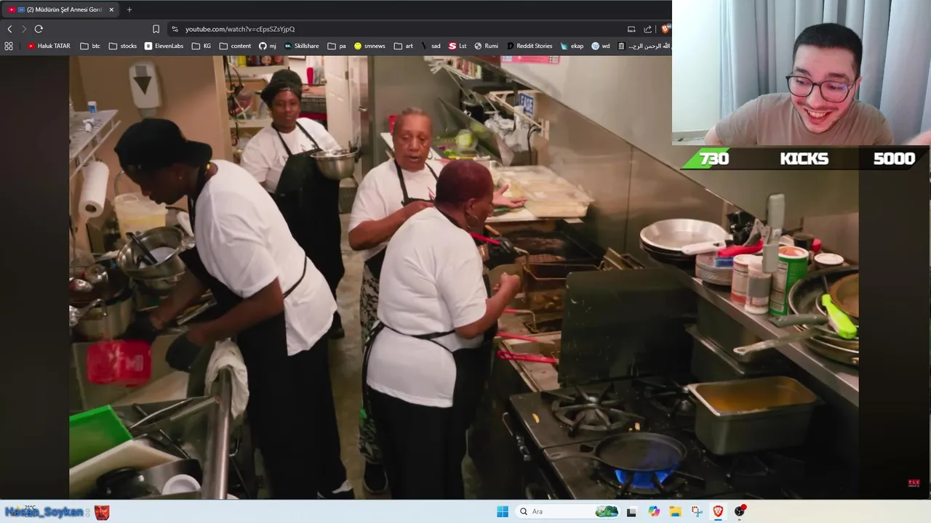Open the mj GitHub bookmark

coord(268,46)
